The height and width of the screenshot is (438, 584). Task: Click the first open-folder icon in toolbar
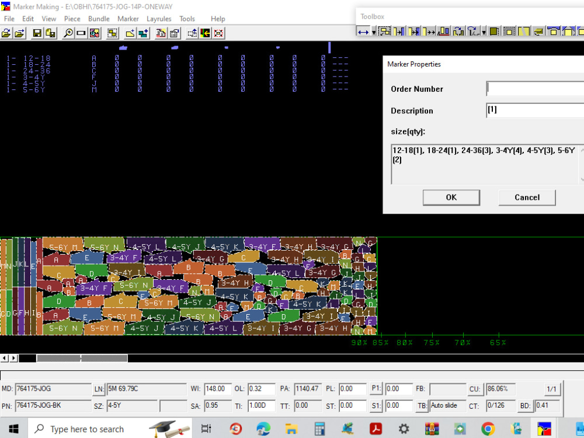pos(6,33)
